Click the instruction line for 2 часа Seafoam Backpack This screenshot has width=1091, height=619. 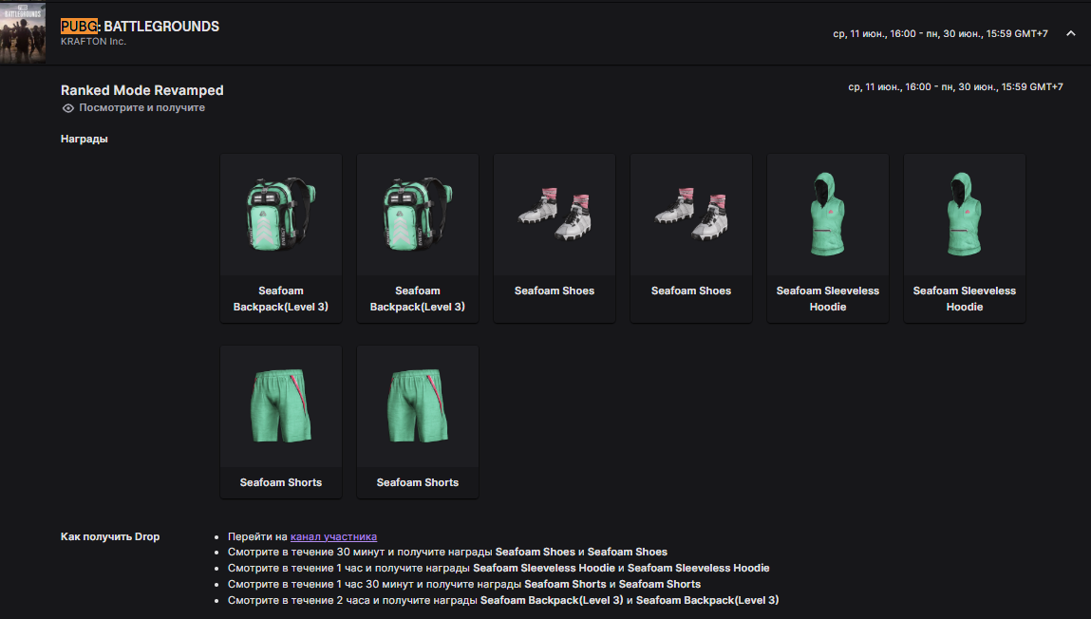(x=503, y=600)
